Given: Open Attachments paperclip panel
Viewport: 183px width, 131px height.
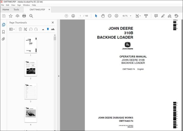Looking at the screenshot, I should (x=3, y=39).
